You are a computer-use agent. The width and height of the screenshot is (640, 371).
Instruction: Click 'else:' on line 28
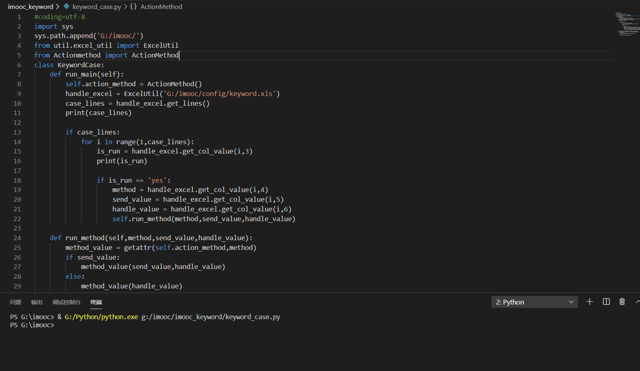click(75, 276)
